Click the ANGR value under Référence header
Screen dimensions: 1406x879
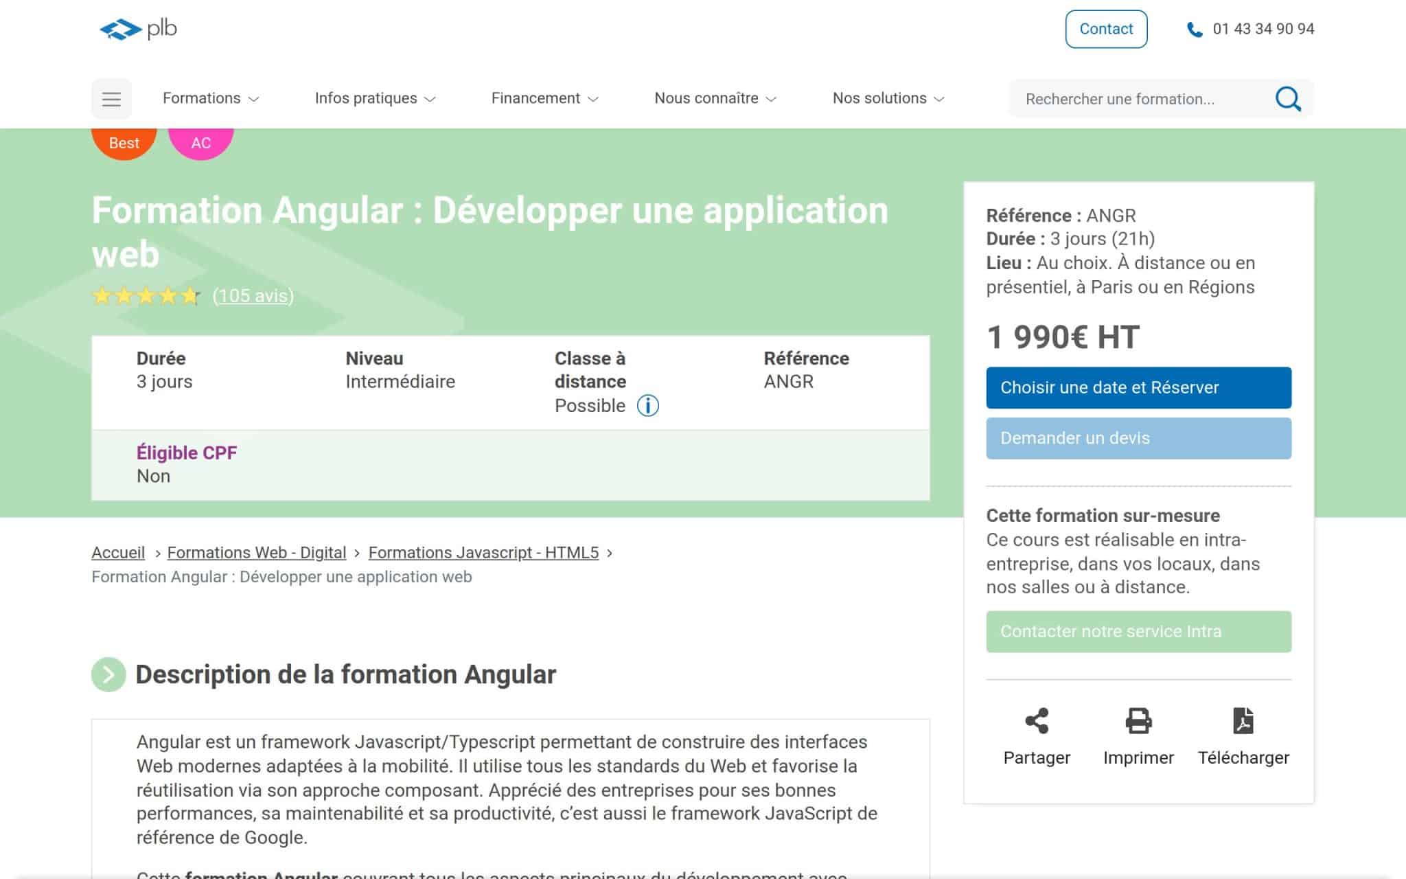coord(789,382)
